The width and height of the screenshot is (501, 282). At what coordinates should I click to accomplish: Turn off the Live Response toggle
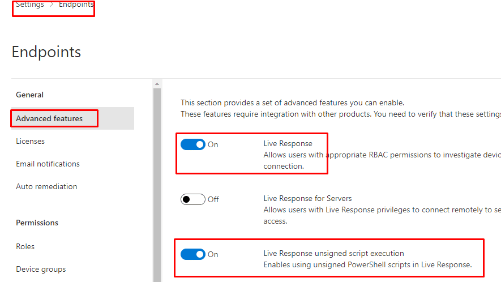click(x=192, y=144)
